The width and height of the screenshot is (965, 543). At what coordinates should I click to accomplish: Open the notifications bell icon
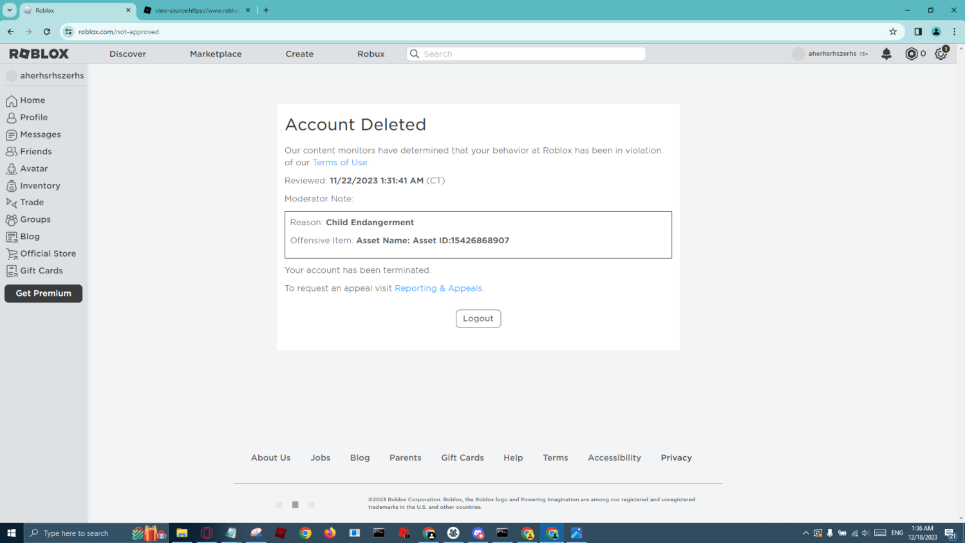pyautogui.click(x=886, y=54)
